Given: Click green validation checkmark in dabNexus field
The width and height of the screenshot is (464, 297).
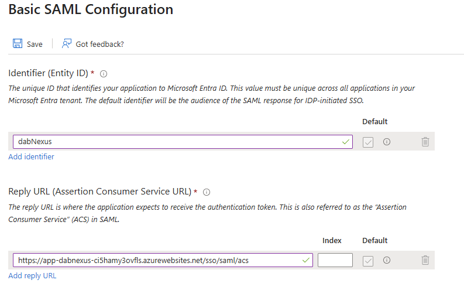Looking at the screenshot, I should click(345, 142).
